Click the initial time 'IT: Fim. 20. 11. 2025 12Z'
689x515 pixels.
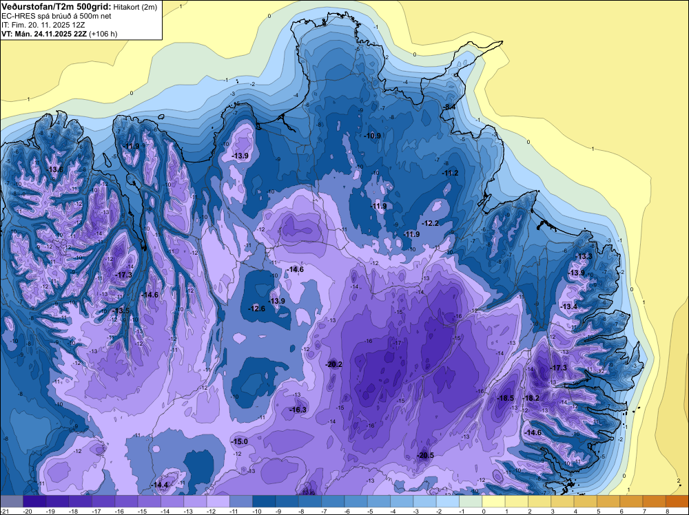(x=43, y=25)
